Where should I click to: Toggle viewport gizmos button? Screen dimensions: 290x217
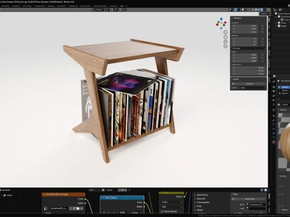236,10
